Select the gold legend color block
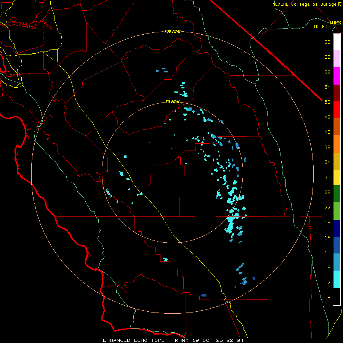 pyautogui.click(x=337, y=161)
